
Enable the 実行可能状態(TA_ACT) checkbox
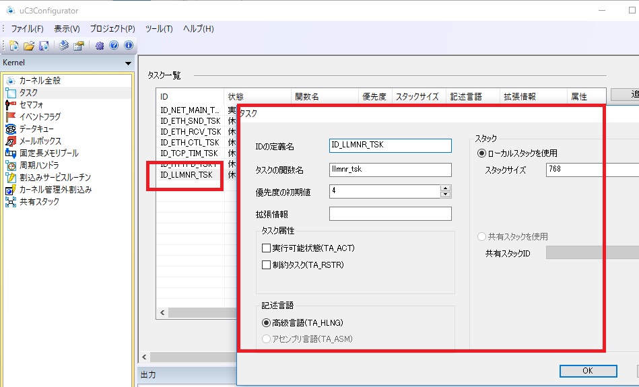267,248
